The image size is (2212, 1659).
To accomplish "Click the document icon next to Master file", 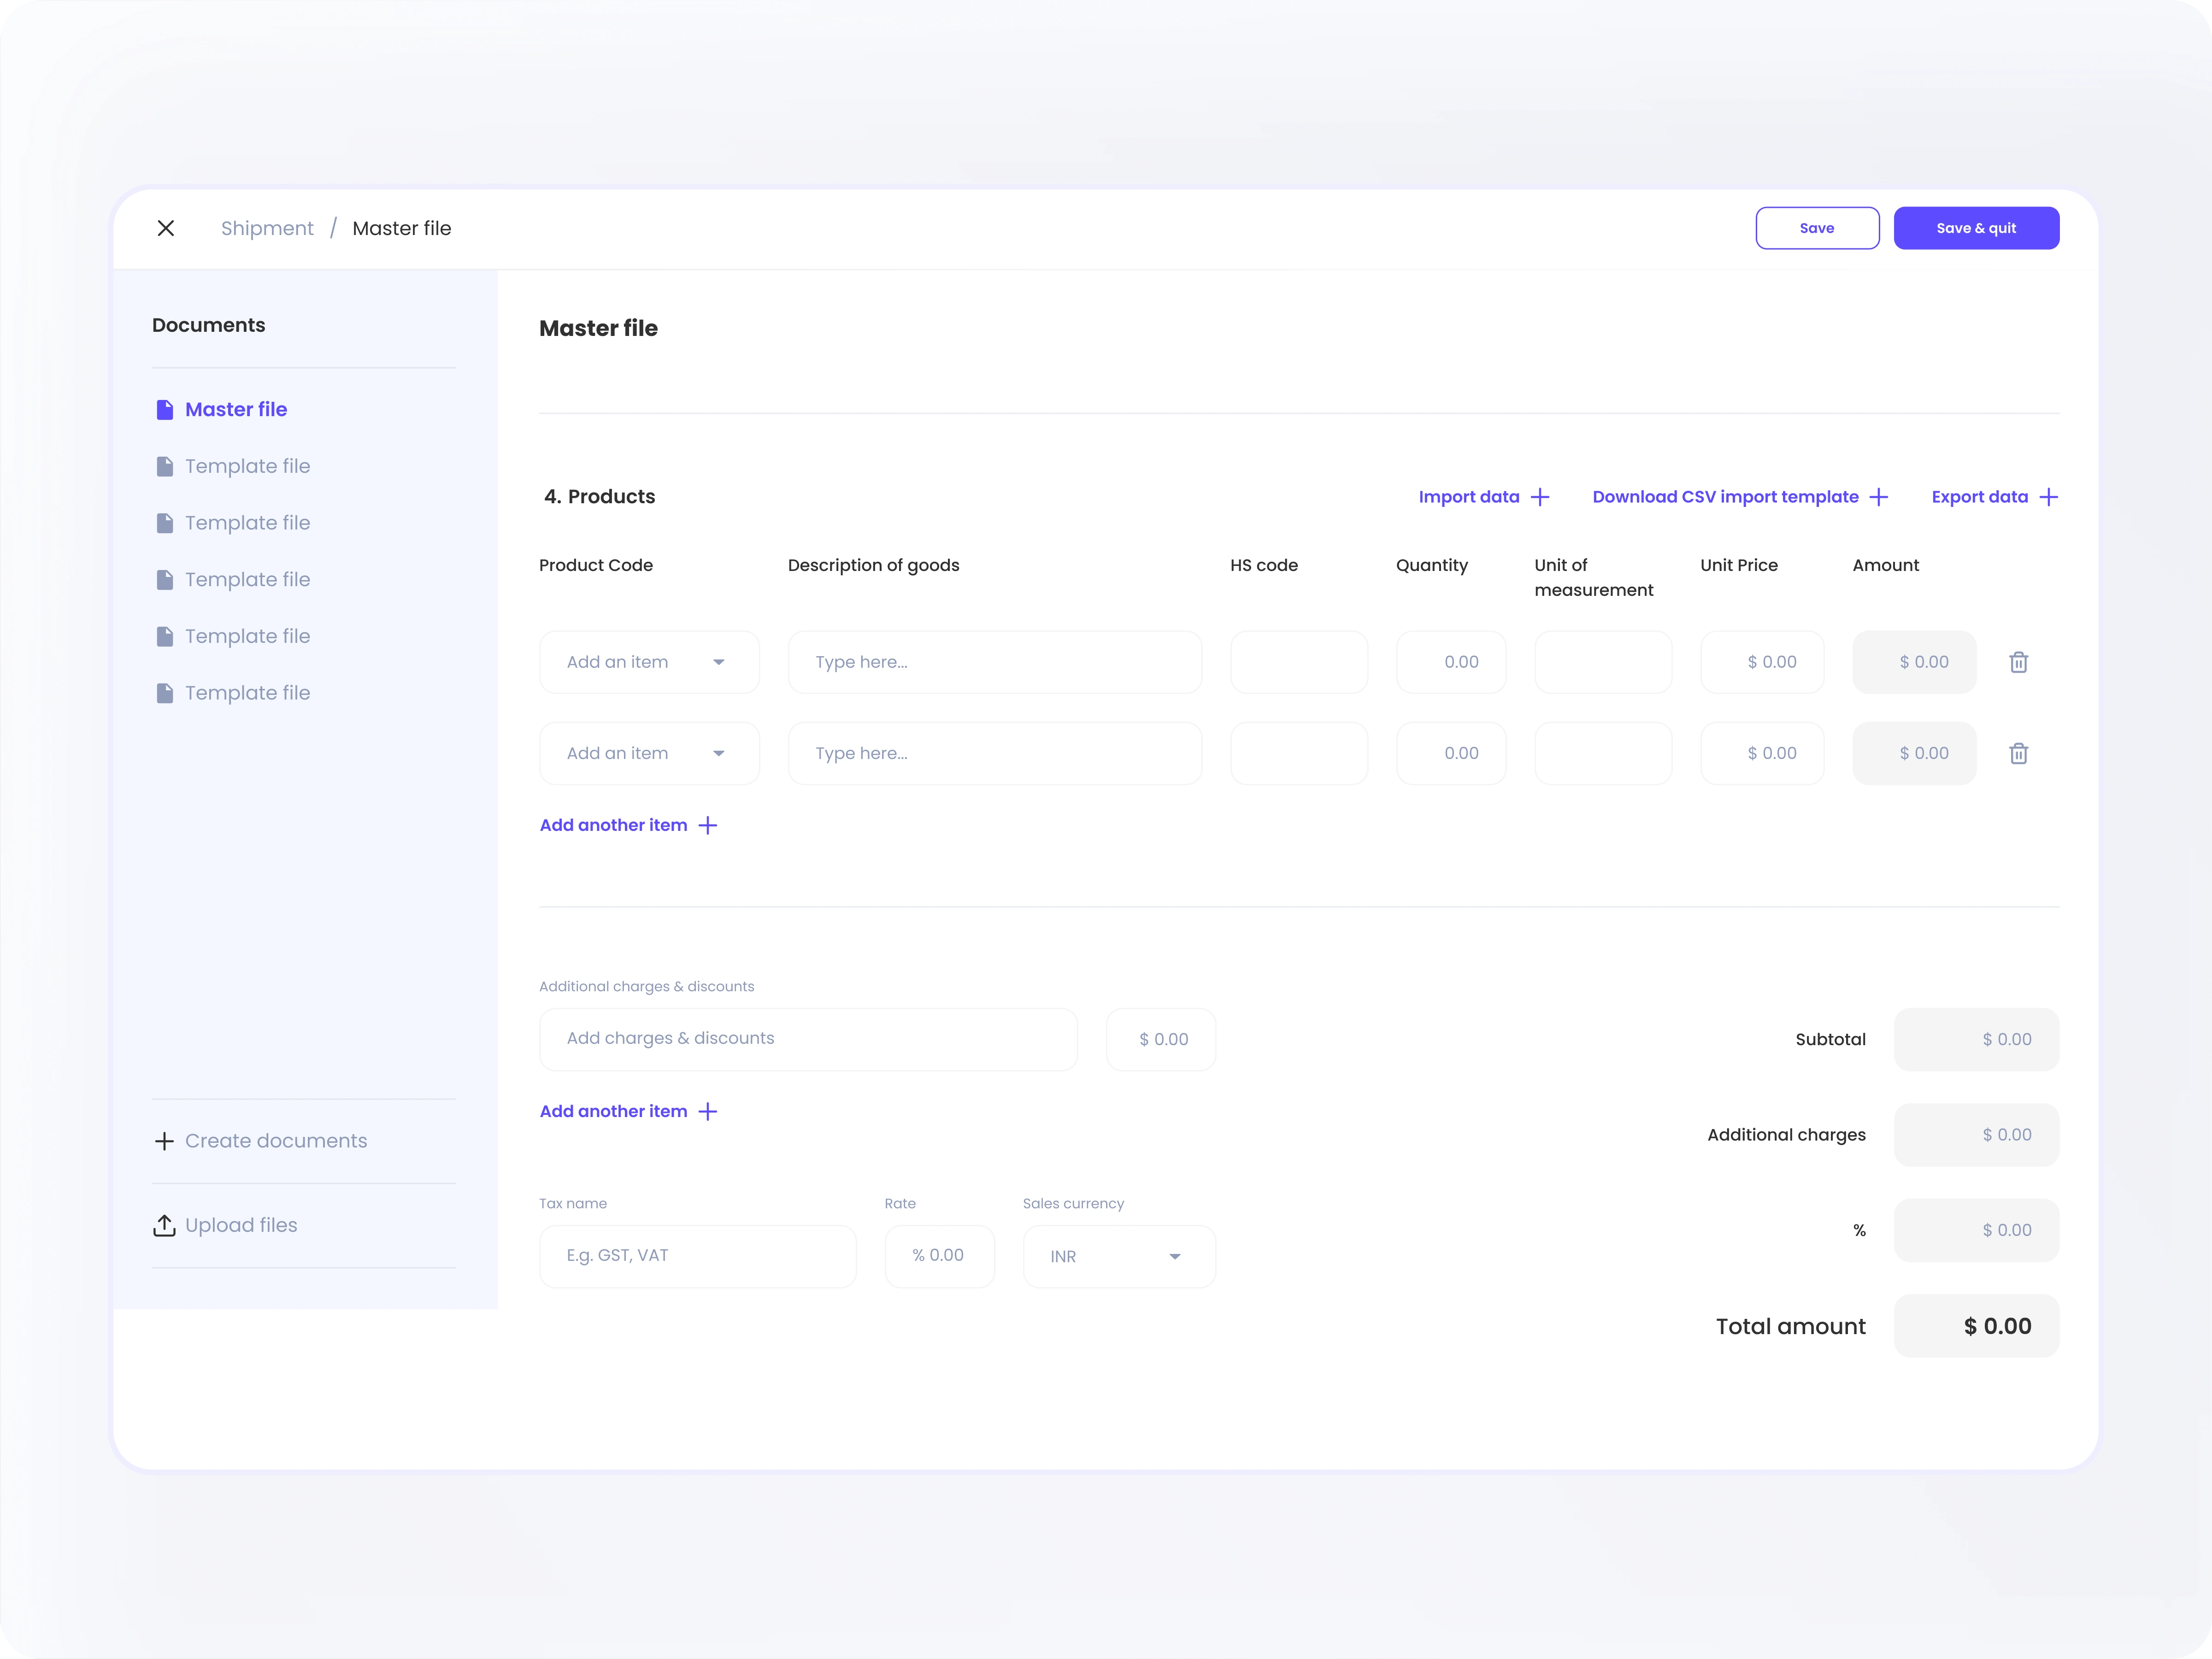I will click(x=164, y=409).
